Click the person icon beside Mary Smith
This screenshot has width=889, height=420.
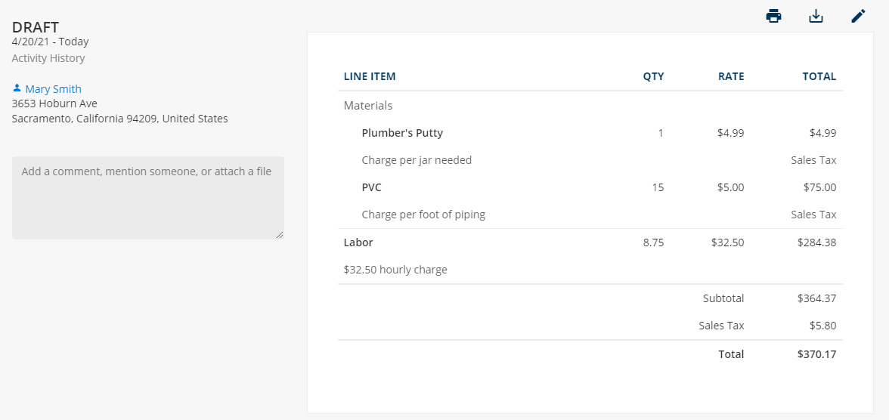[x=17, y=88]
